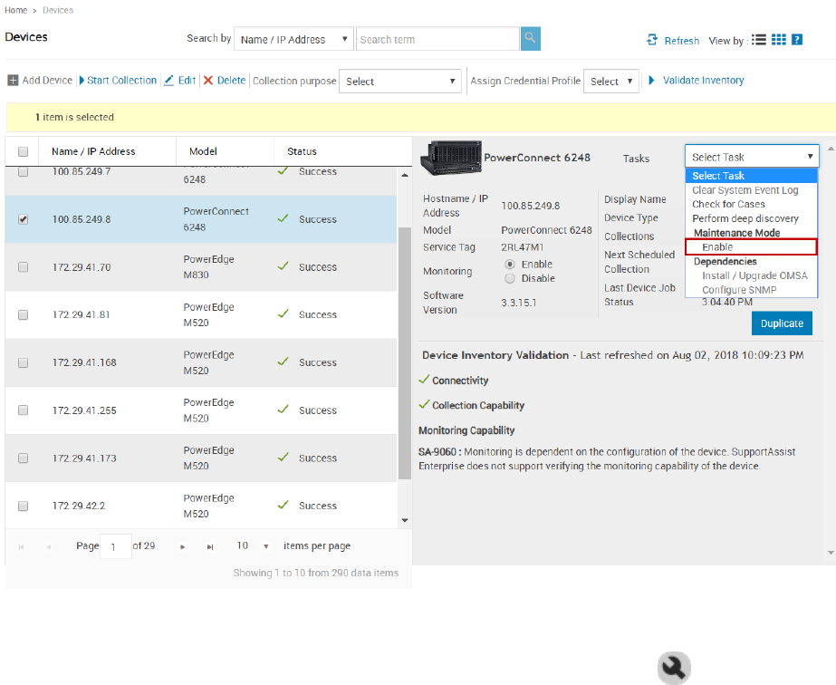Screen dimensions: 836x685
Task: Click the 172.29.42.2 device row name
Action: pos(79,506)
